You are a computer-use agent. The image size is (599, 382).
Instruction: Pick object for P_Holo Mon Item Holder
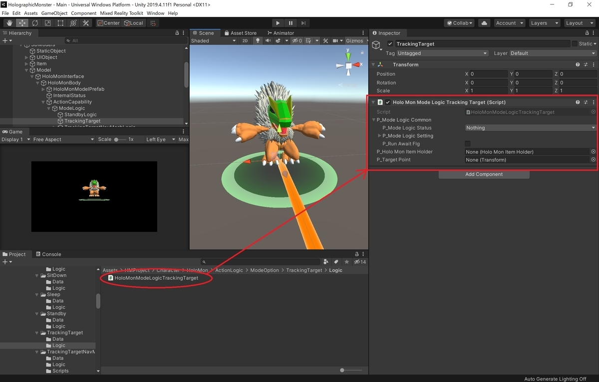tap(593, 152)
